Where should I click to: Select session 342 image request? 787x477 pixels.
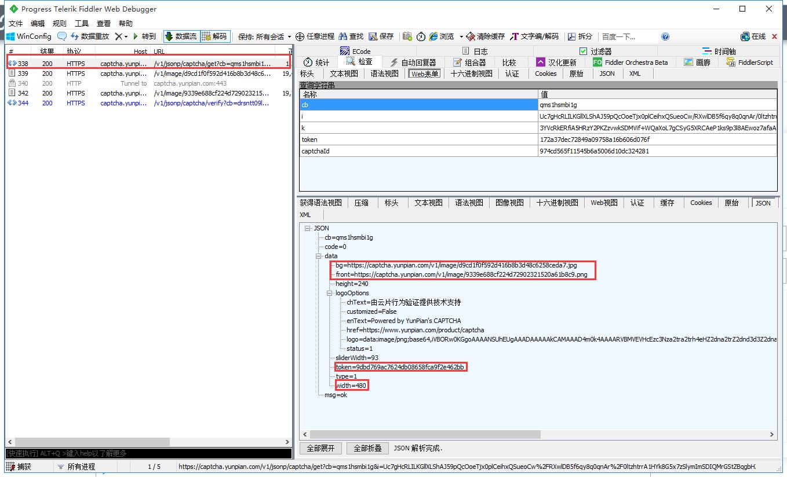[x=148, y=93]
